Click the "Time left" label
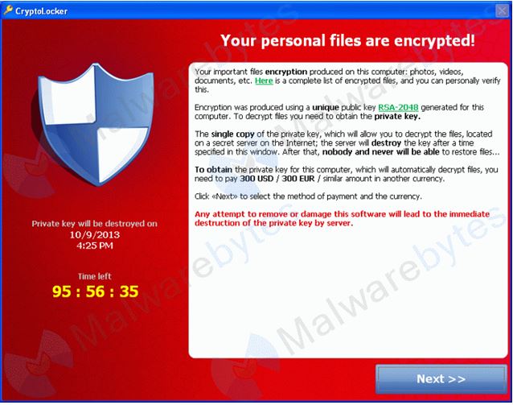Image resolution: width=513 pixels, height=405 pixels. (x=95, y=276)
